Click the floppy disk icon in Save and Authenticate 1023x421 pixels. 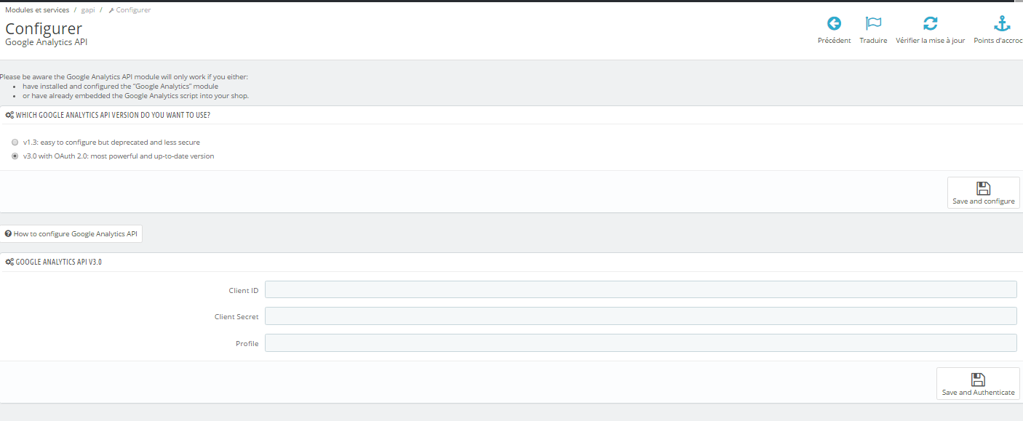tap(978, 380)
